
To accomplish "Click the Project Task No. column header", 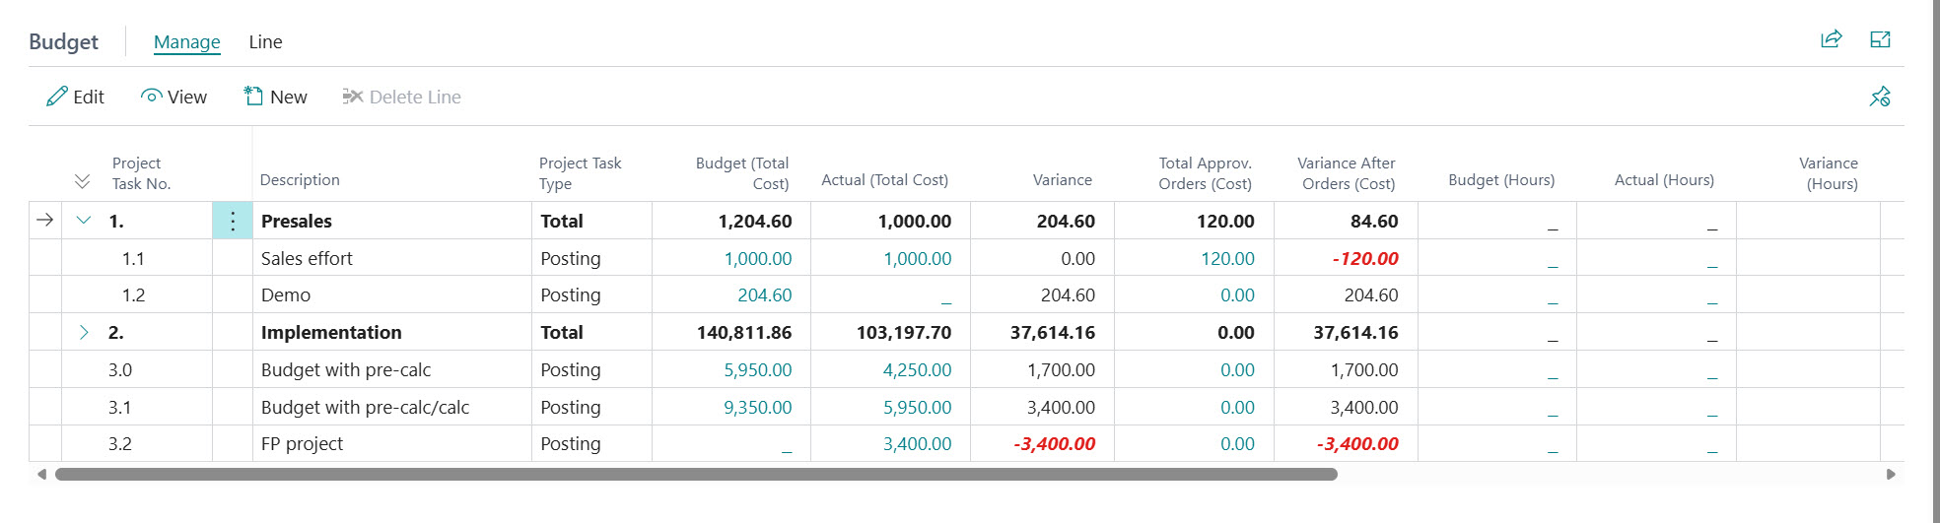I will point(141,173).
